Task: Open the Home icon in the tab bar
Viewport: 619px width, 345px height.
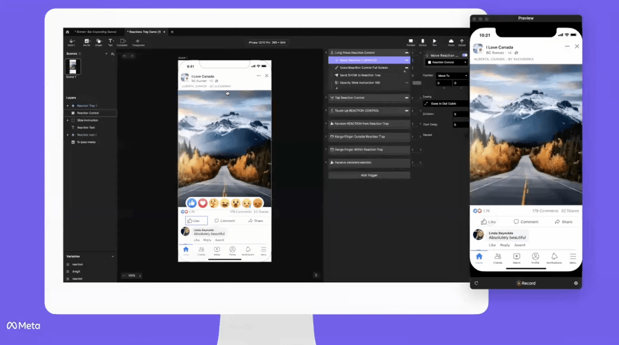Action: coord(67,32)
